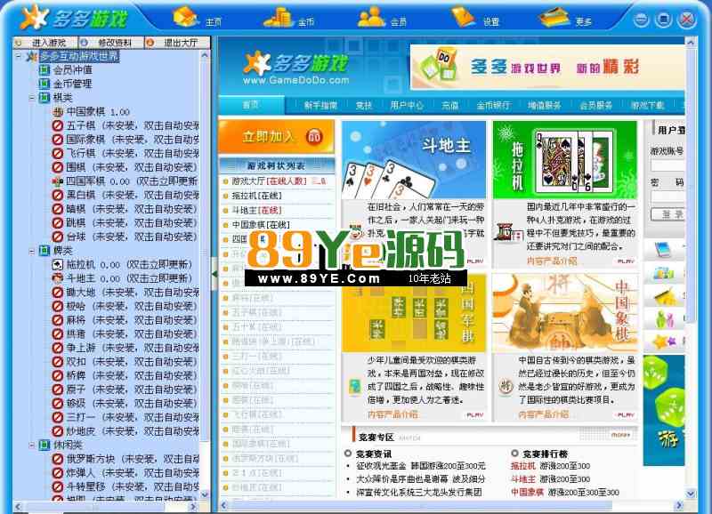This screenshot has height=514, width=712.
Task: Click not-installed icon beside 黑白棋
Action: [x=58, y=195]
